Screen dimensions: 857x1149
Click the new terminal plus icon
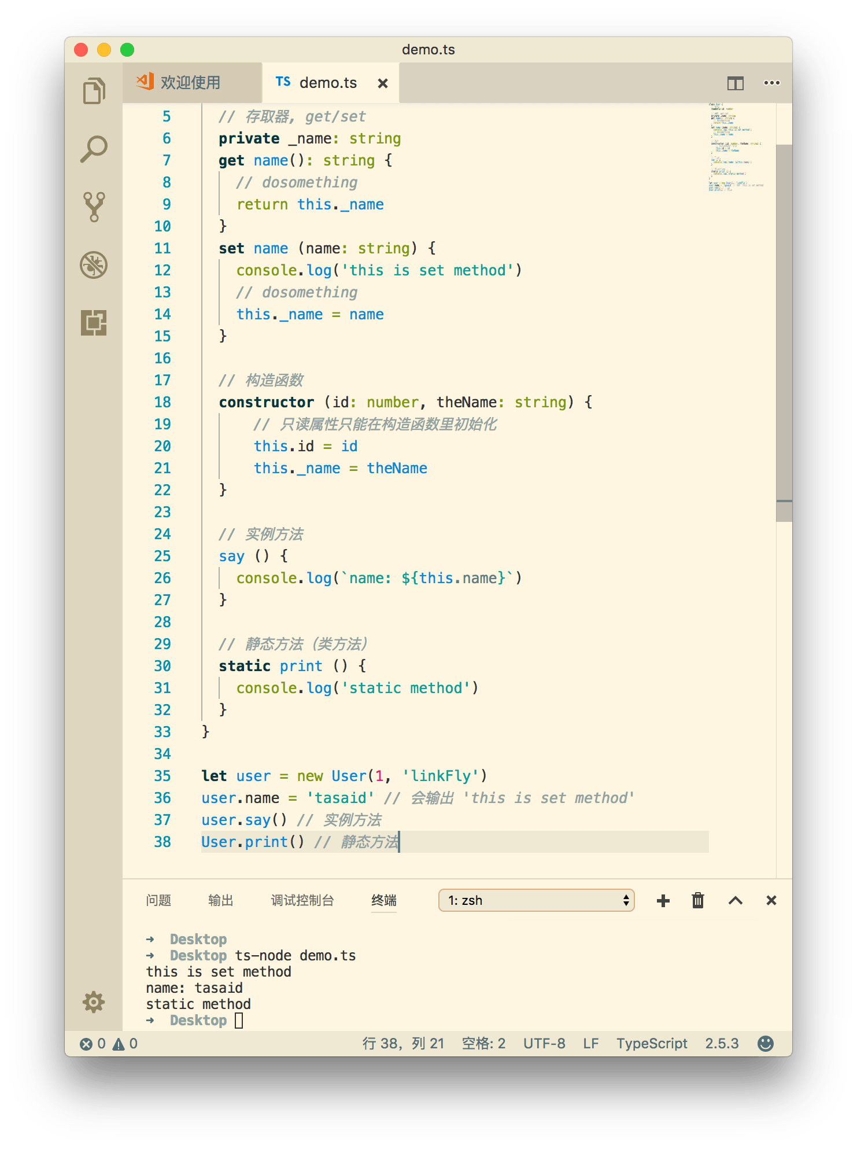click(663, 900)
